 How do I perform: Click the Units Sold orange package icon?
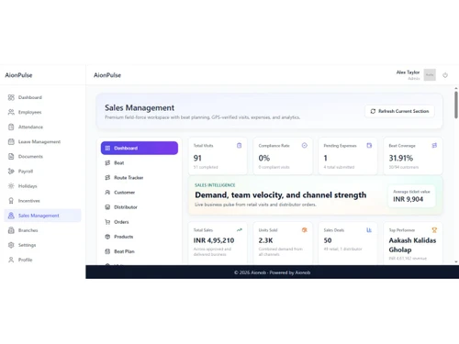coord(304,230)
